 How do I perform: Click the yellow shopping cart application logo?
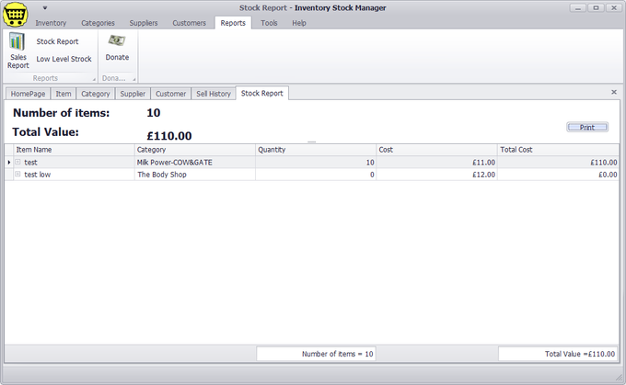(16, 15)
